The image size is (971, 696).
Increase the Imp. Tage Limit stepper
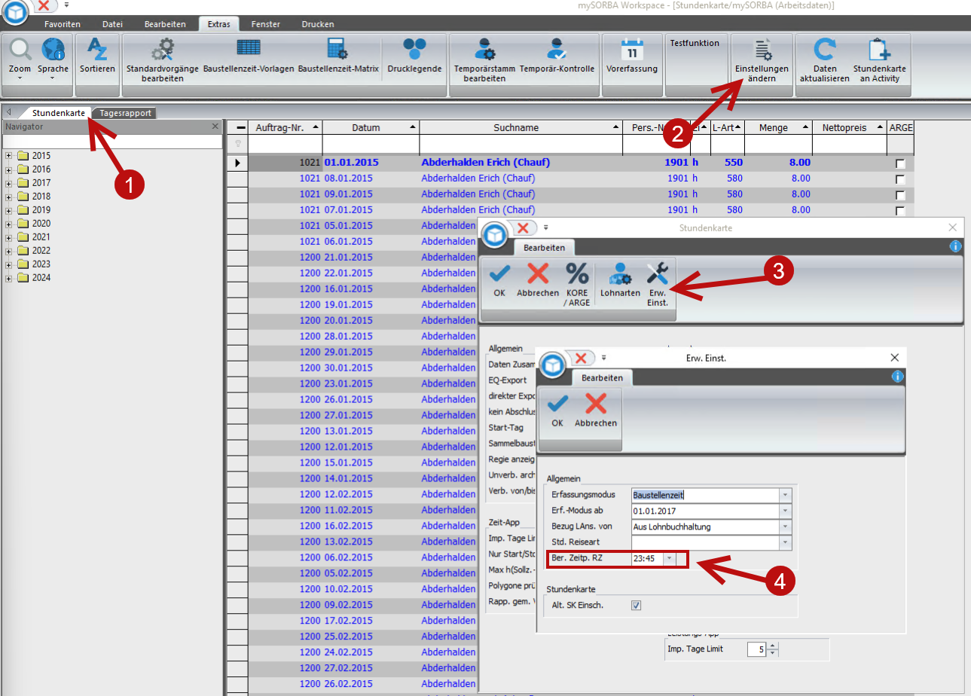[x=774, y=645]
